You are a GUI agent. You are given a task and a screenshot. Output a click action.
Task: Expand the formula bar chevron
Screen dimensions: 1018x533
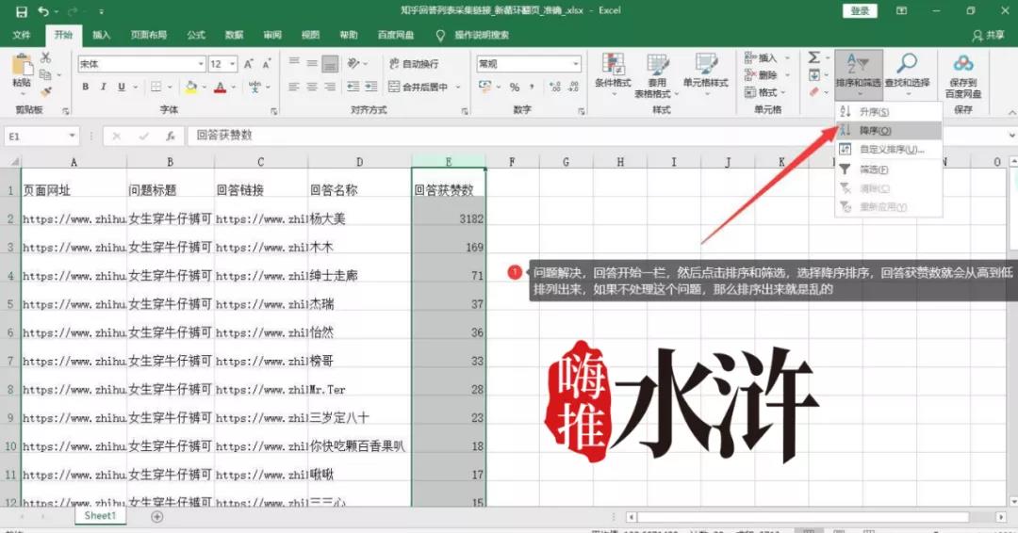click(x=1011, y=136)
